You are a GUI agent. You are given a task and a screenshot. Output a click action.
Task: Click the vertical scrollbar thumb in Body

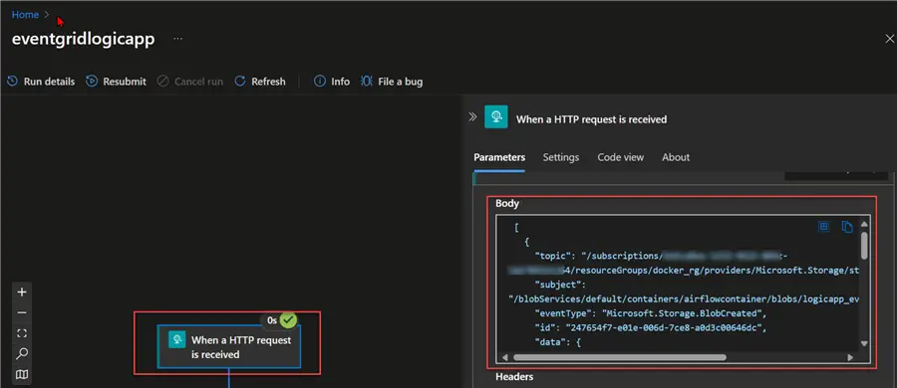[x=864, y=246]
